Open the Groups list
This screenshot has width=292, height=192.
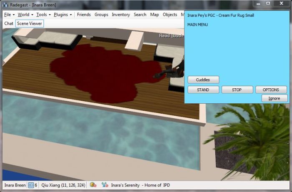pyautogui.click(x=101, y=15)
